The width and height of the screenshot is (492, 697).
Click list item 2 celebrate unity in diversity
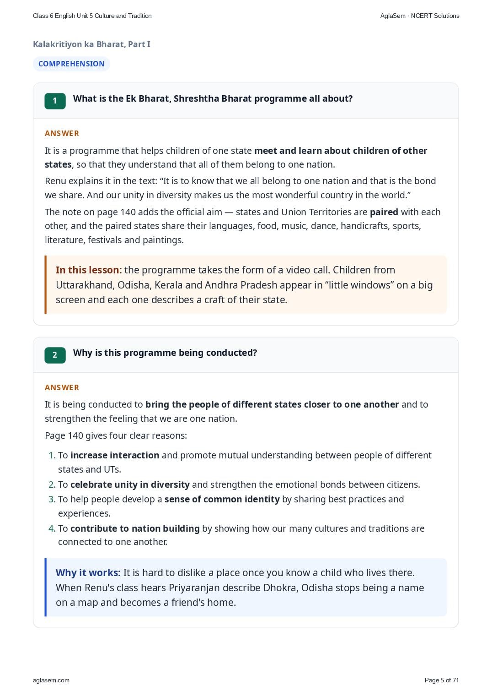point(234,485)
